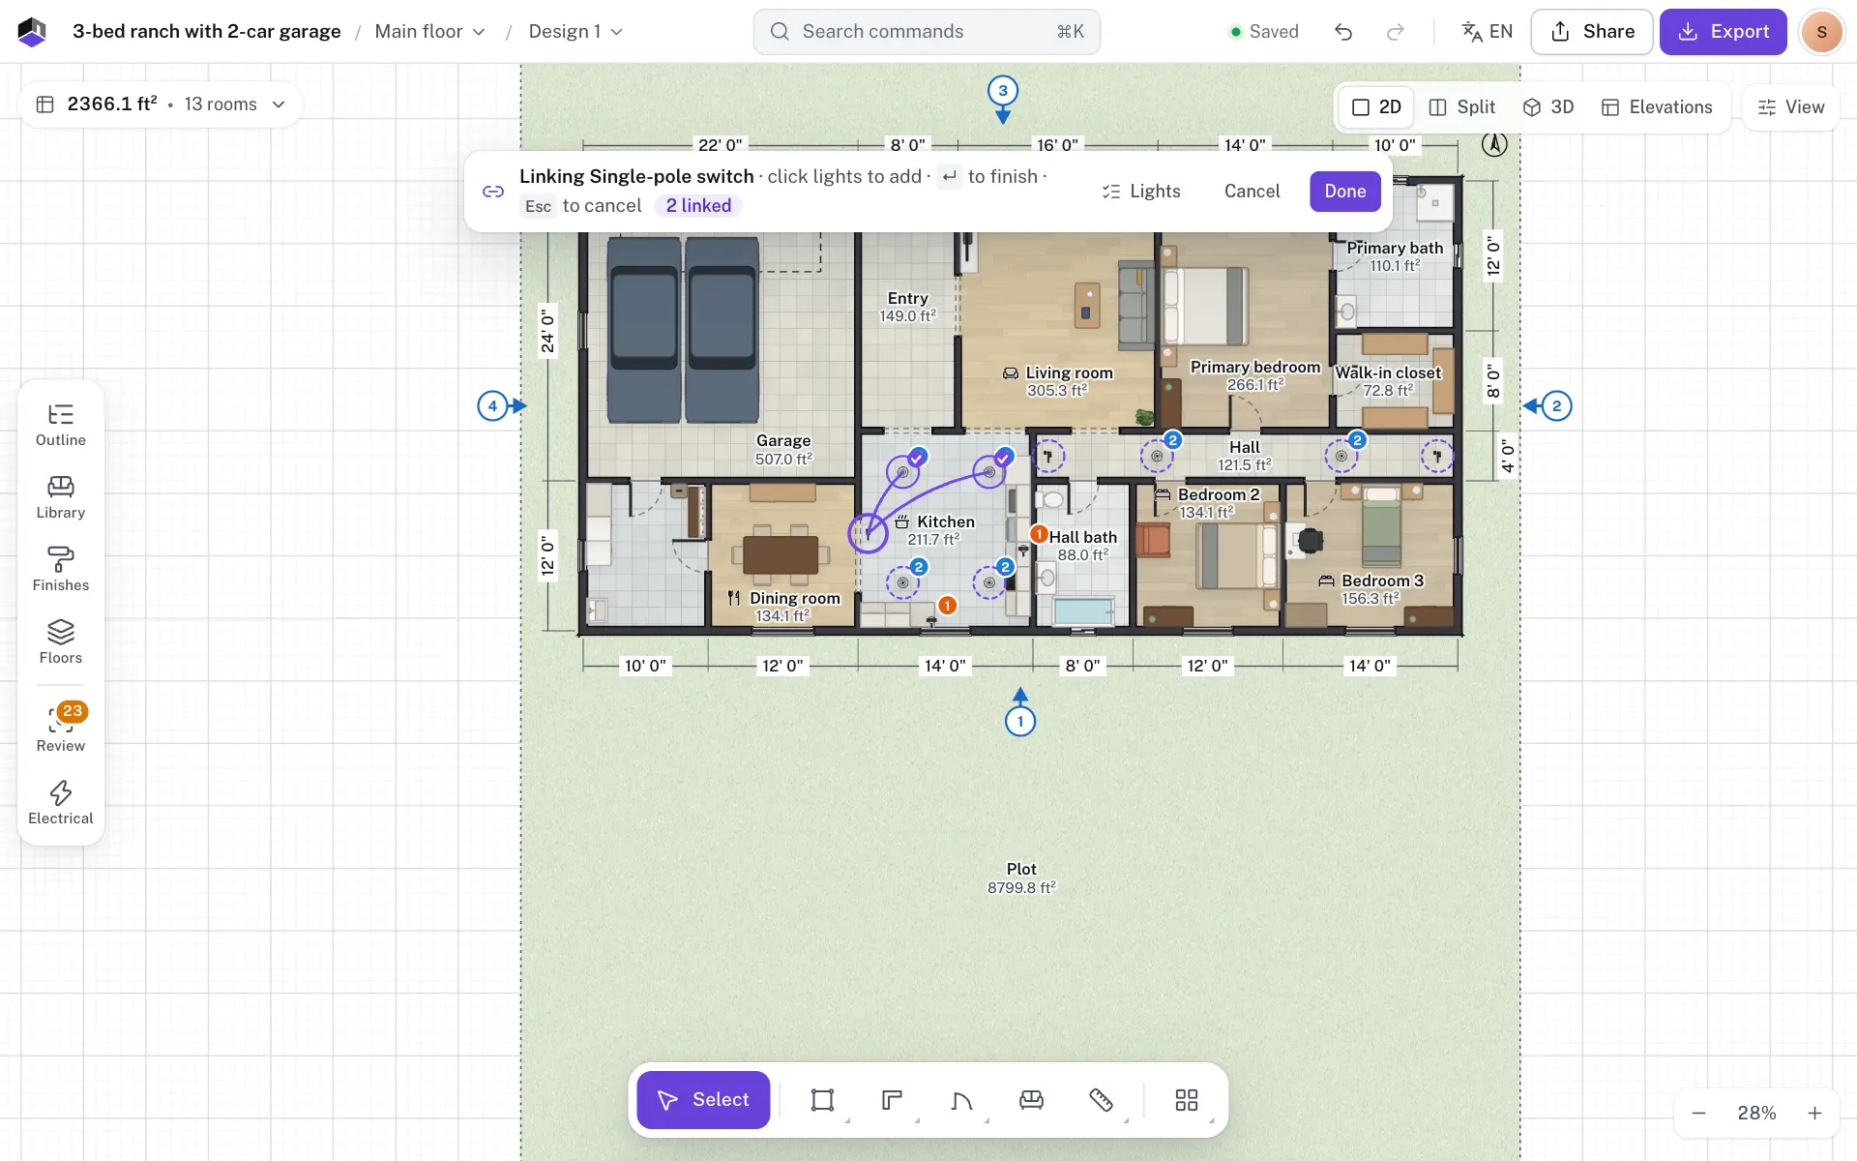This screenshot has width=1857, height=1161.
Task: Select the door/arc tool
Action: point(962,1100)
